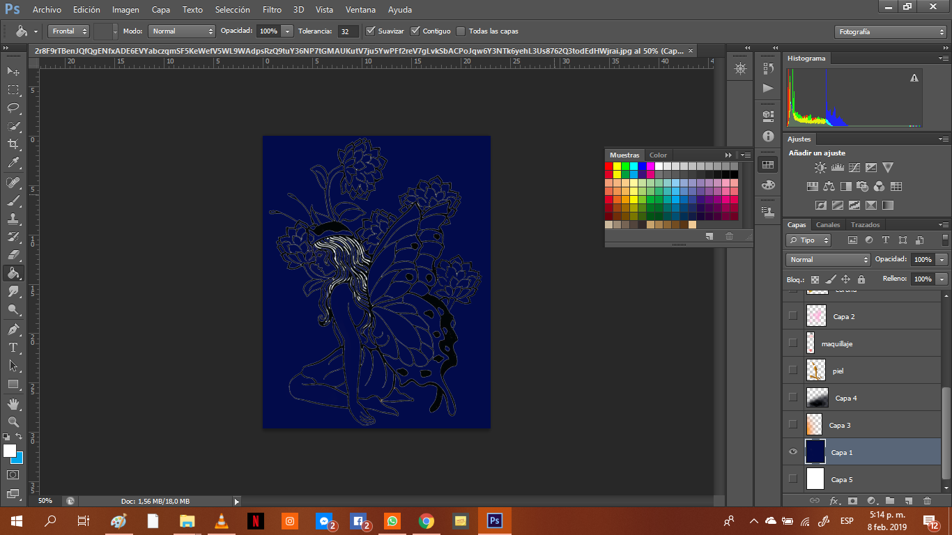Viewport: 952px width, 535px height.
Task: Open the Filtro menu
Action: click(272, 10)
